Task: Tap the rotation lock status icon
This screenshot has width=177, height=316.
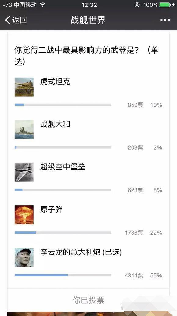Action: (x=137, y=5)
